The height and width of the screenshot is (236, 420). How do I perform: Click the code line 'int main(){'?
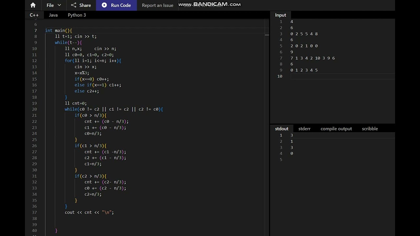point(58,30)
